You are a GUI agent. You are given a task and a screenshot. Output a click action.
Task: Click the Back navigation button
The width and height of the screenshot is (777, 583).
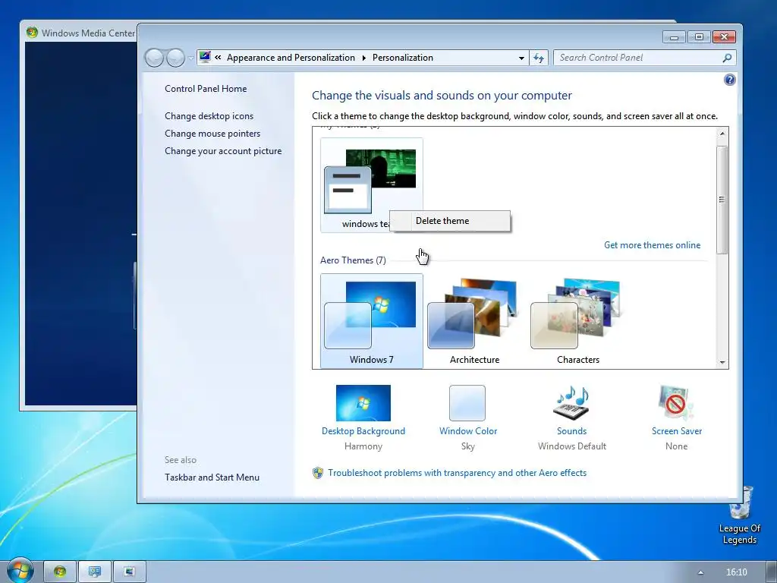pos(154,58)
